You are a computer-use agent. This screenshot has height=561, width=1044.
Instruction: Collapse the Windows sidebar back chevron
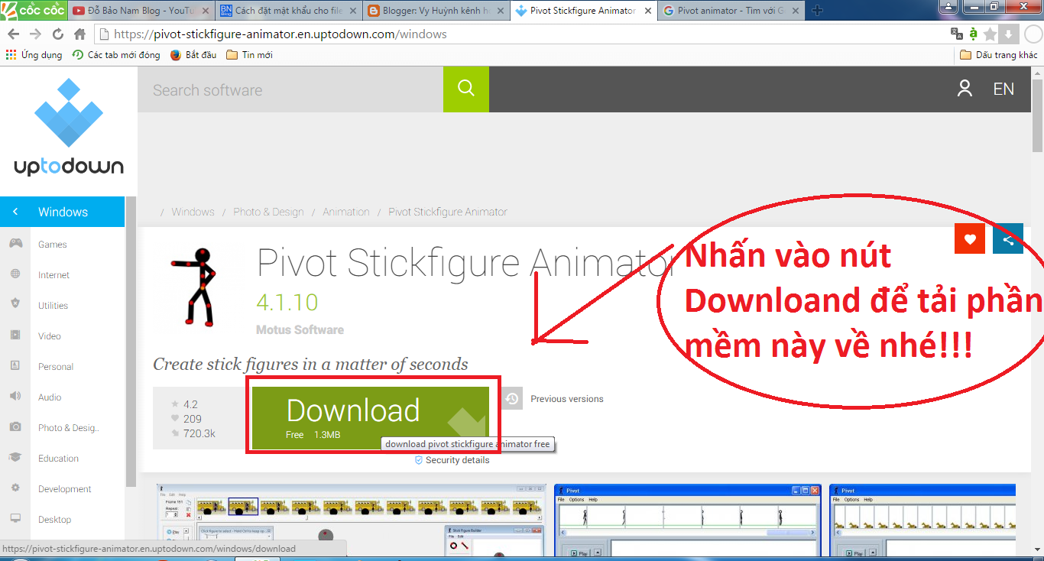pos(15,212)
